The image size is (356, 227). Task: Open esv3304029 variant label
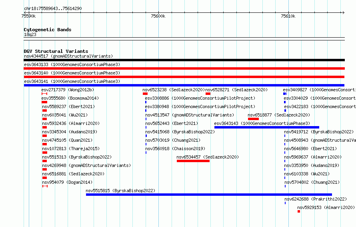[320, 98]
